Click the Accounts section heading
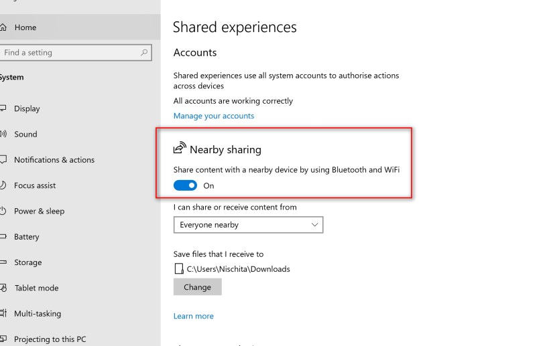The height and width of the screenshot is (346, 557). click(195, 52)
